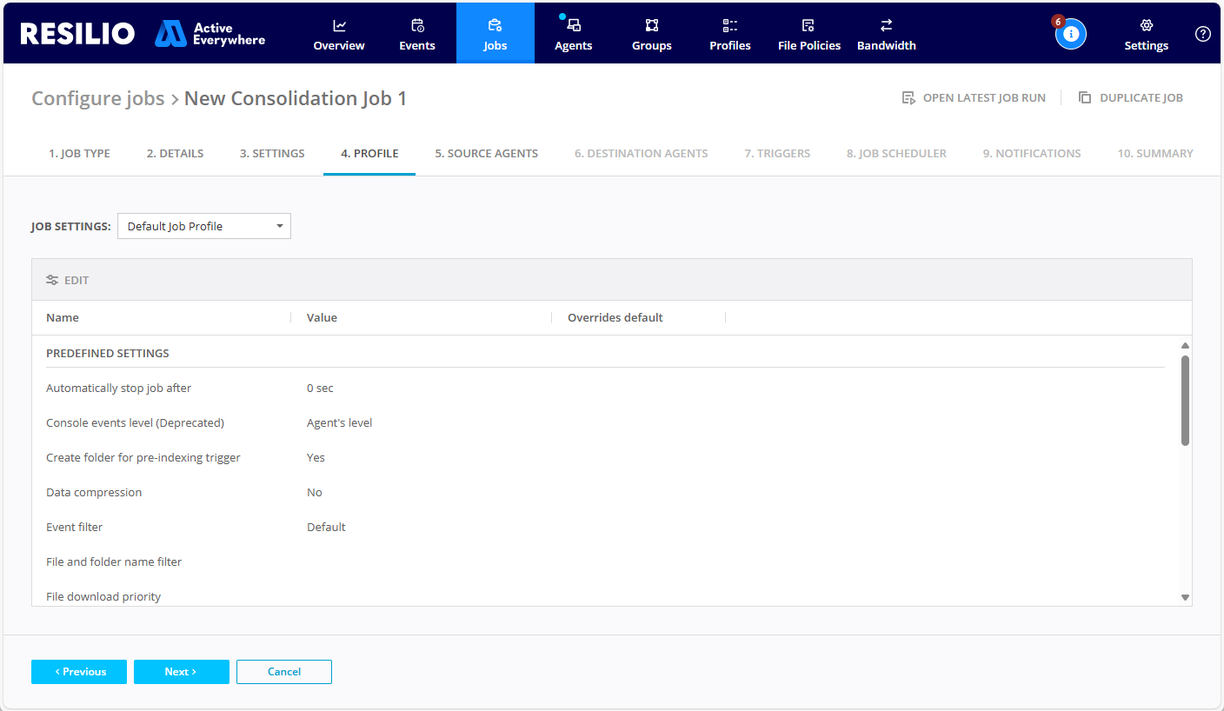Open the Settings gear menu

coord(1145,35)
